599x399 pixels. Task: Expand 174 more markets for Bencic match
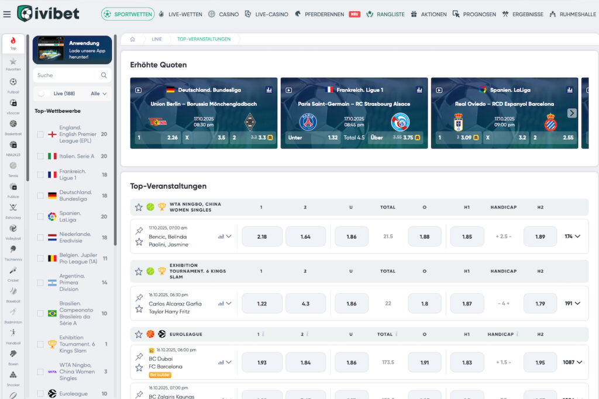point(572,237)
